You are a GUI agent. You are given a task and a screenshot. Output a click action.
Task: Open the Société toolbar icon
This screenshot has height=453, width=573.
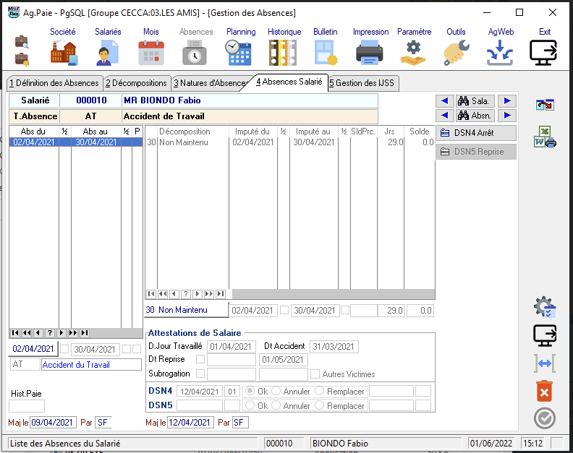coord(63,53)
